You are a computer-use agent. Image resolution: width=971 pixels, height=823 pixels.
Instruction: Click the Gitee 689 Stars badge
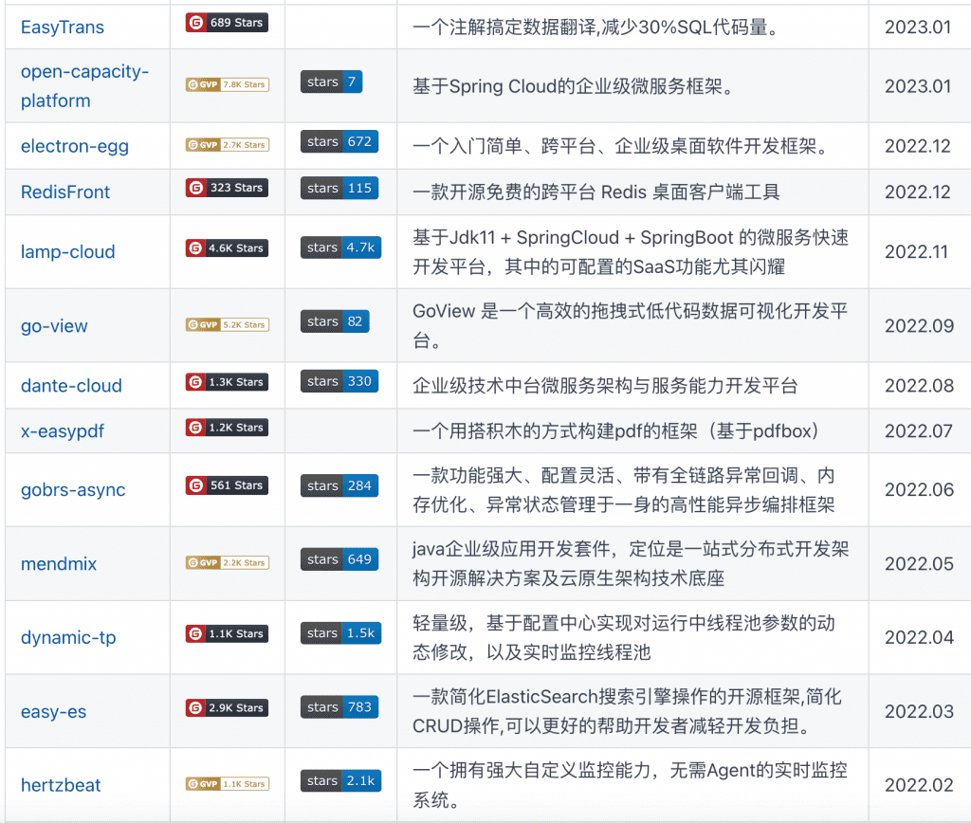tap(227, 23)
